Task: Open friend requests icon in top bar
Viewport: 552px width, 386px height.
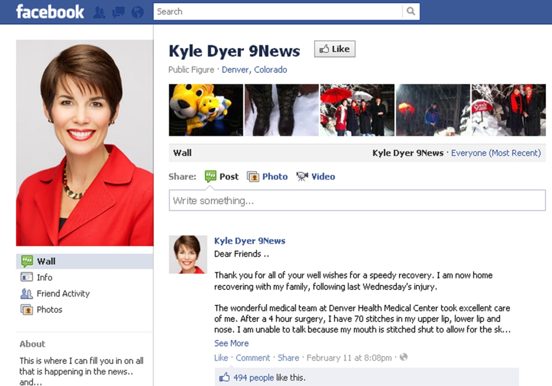Action: [x=99, y=12]
